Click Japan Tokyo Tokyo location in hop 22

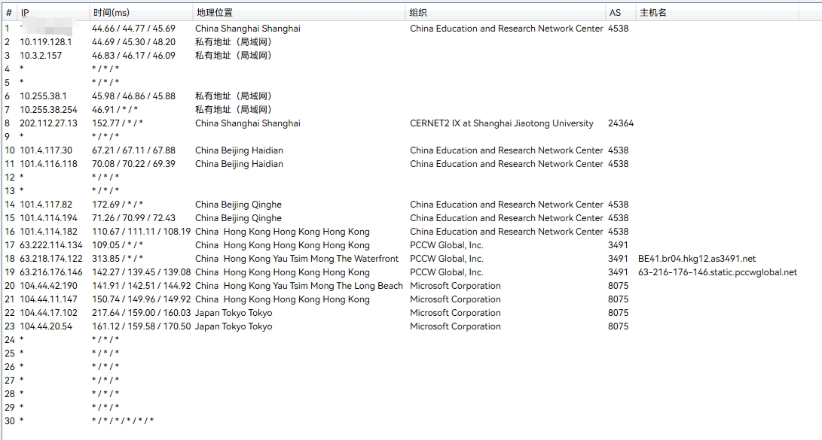[234, 313]
